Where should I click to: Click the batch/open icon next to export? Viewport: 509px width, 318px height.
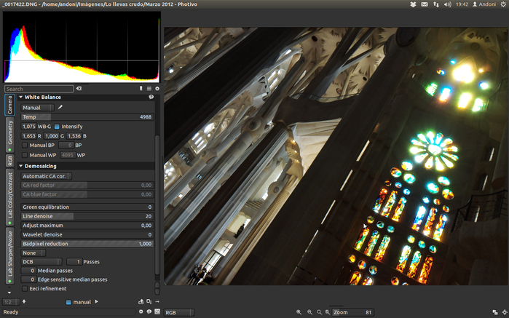pyautogui.click(x=149, y=302)
